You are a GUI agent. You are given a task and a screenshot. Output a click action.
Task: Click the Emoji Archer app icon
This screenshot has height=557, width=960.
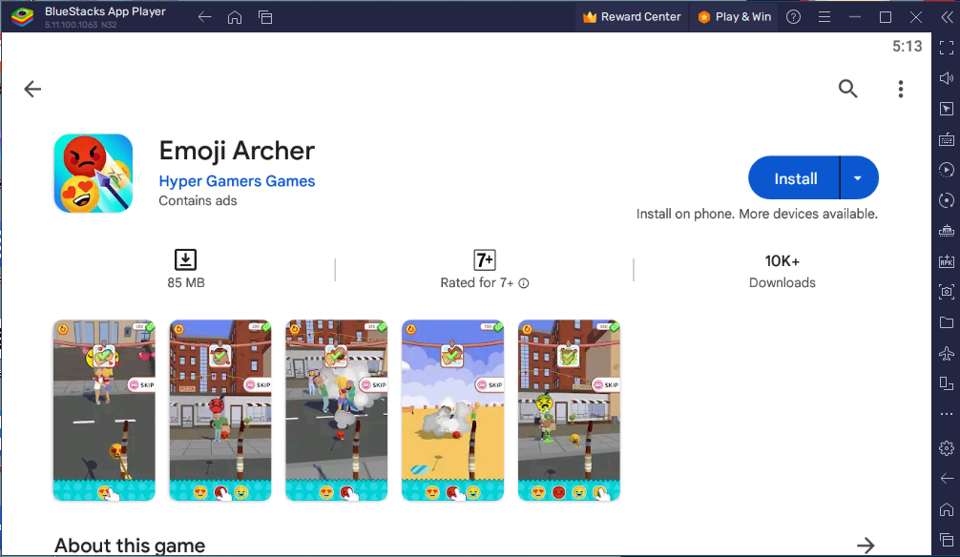point(94,174)
